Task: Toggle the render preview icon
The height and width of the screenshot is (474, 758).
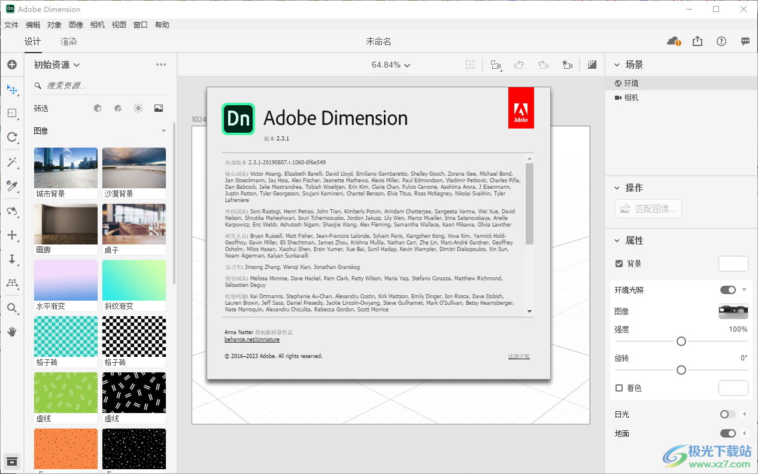Action: (x=592, y=65)
